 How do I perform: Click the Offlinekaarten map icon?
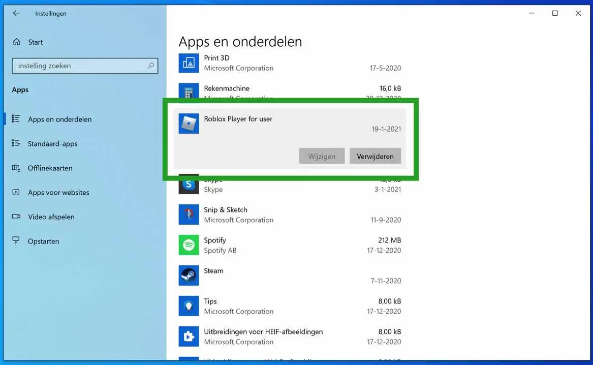16,168
